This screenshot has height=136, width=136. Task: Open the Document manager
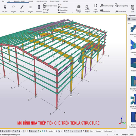79,9
